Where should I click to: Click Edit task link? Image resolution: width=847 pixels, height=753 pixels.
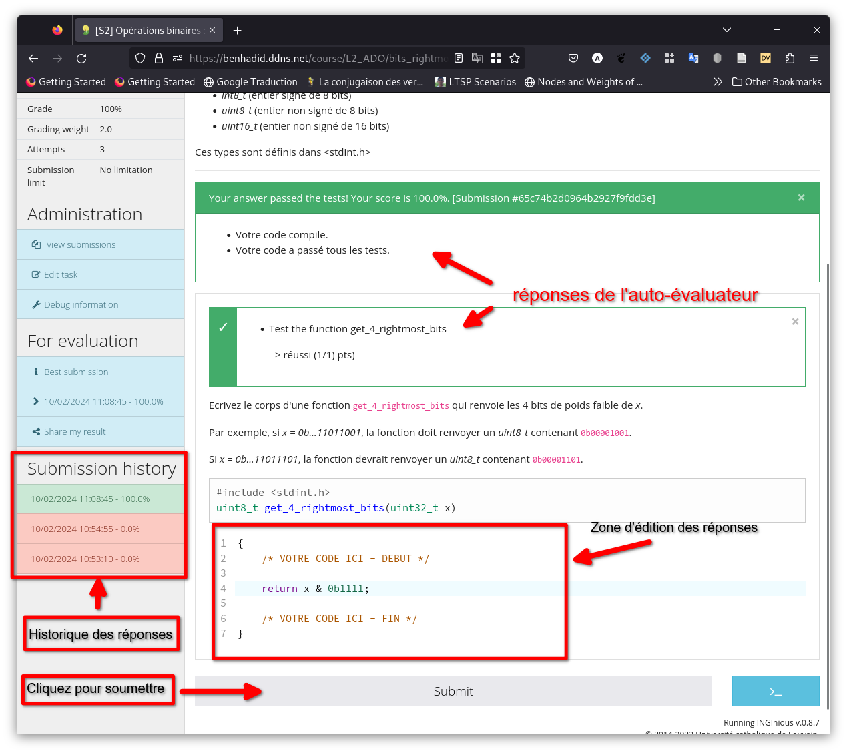[101, 275]
